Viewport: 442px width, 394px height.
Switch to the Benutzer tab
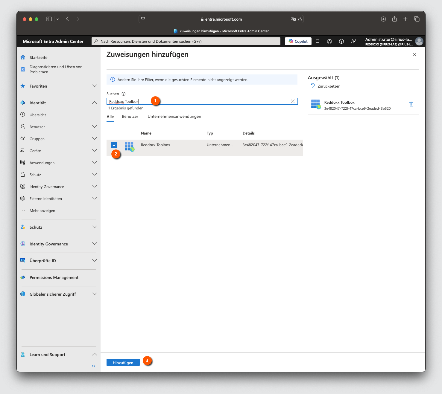[x=130, y=117]
